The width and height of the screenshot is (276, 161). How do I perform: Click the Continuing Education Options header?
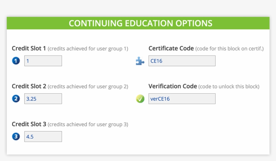140,23
